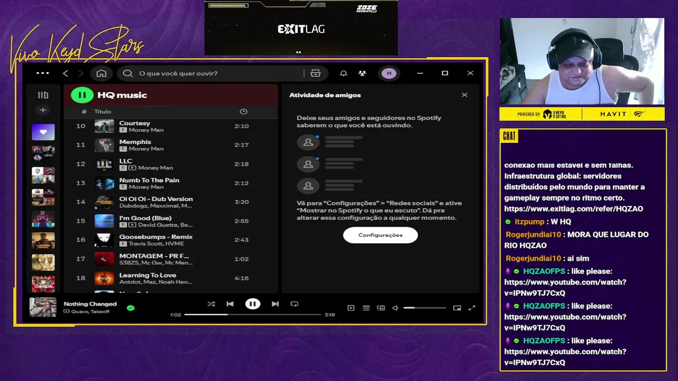This screenshot has height=381, width=678.
Task: Go back with the left arrow
Action: click(66, 74)
